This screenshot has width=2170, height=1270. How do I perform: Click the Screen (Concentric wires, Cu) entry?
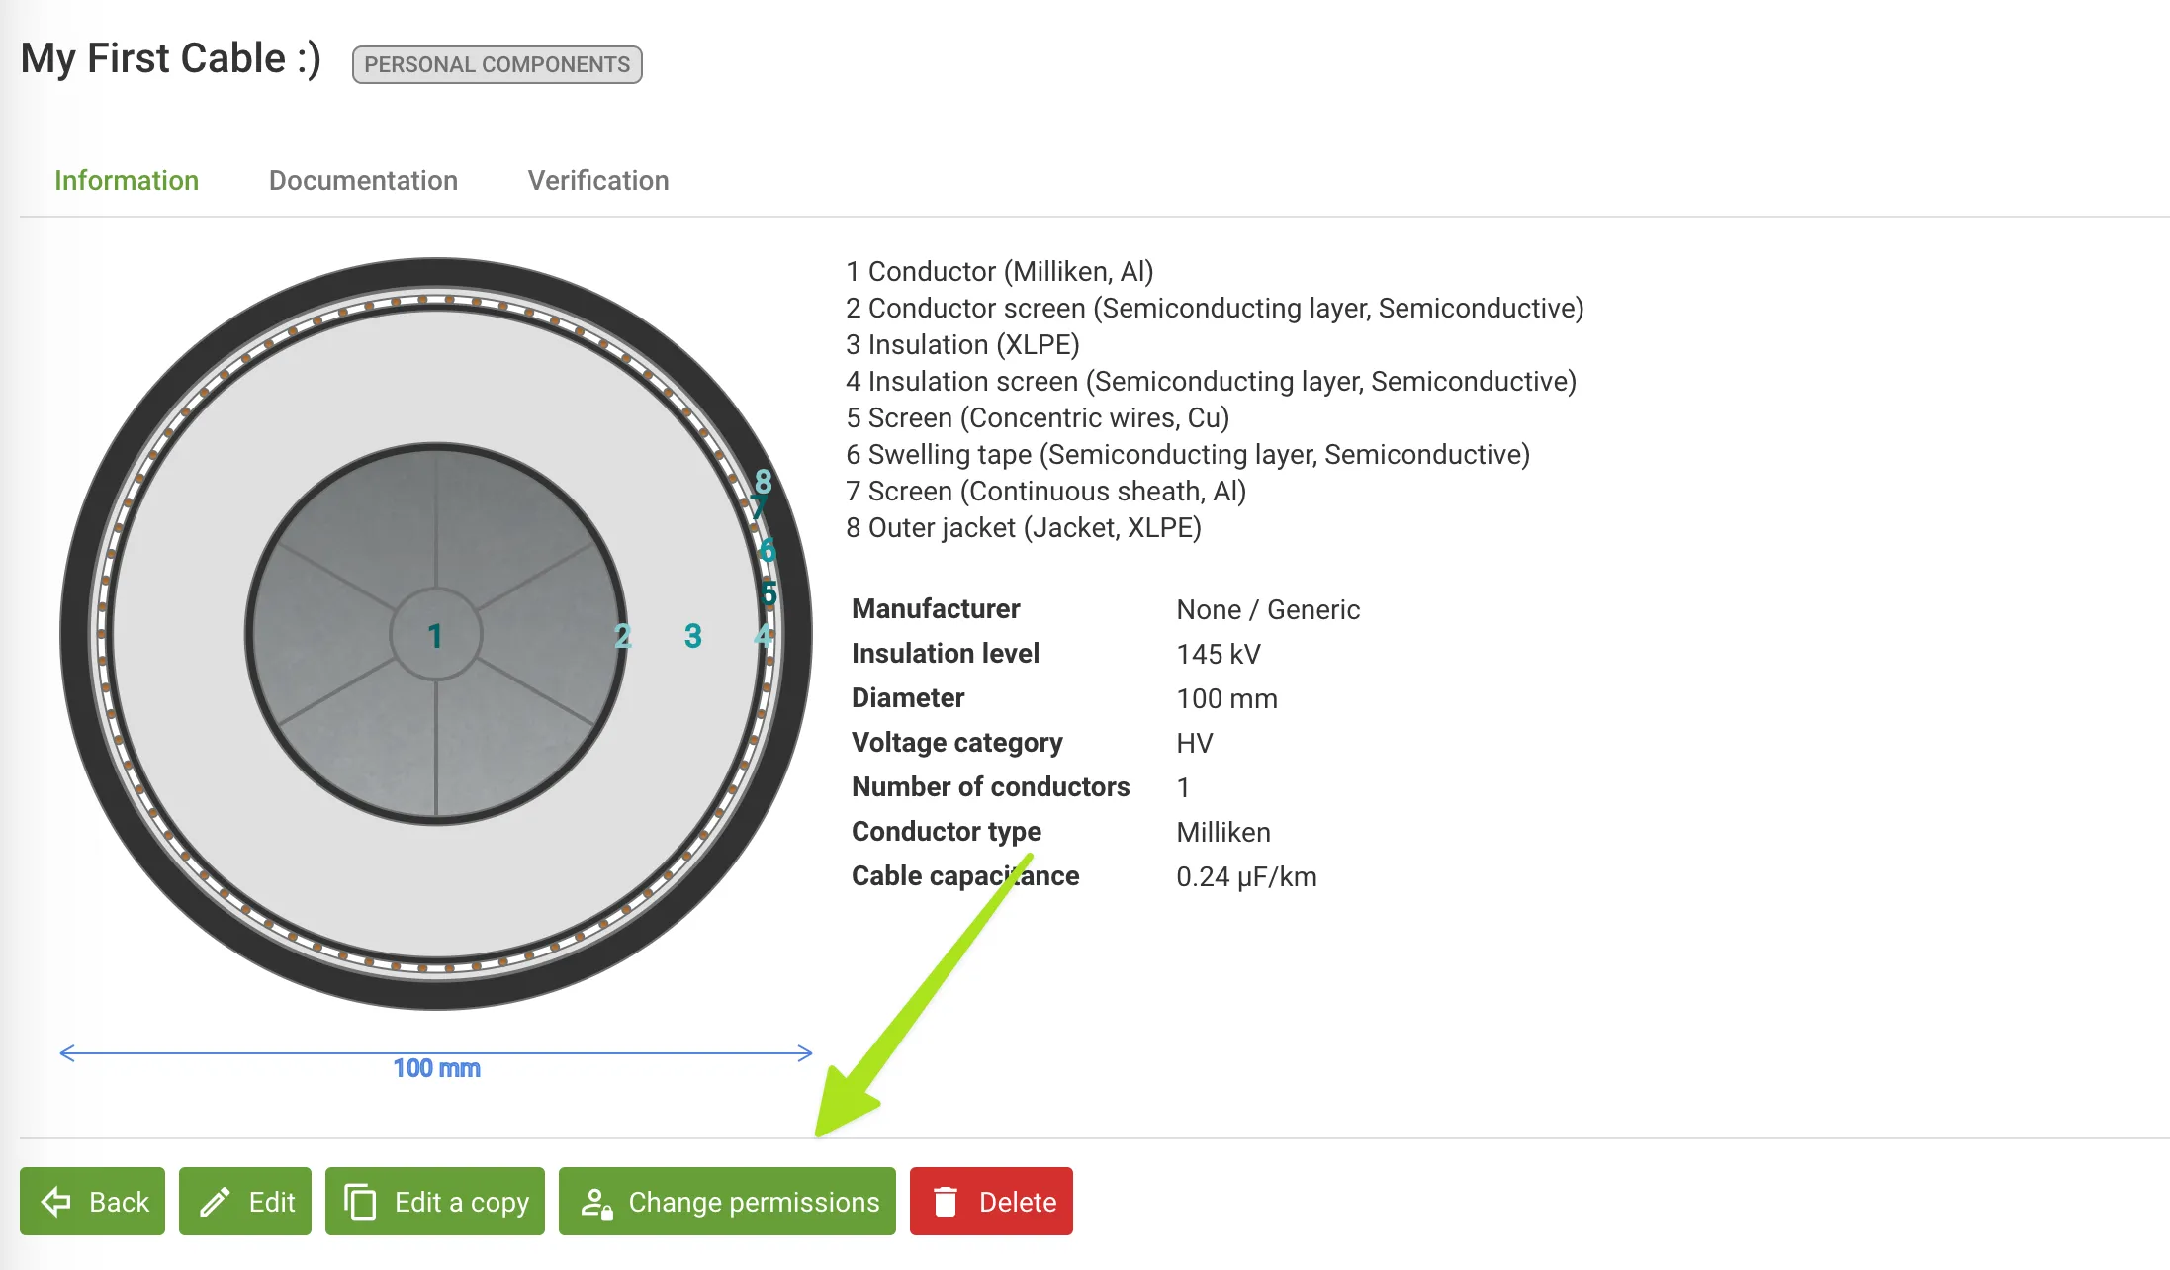point(1038,417)
